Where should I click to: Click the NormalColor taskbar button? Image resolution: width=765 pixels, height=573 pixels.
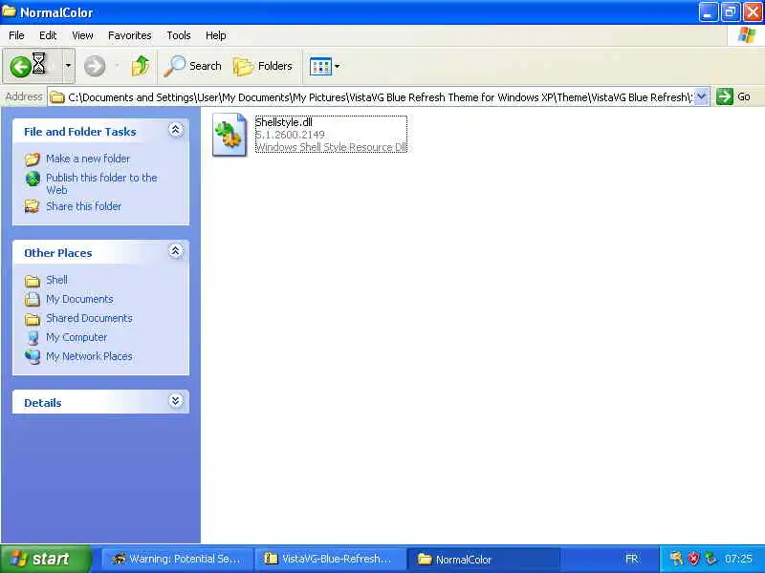[x=483, y=559]
